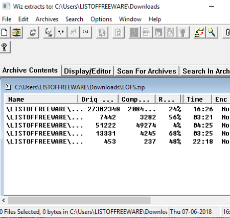This screenshot has width=230, height=218.
Task: Click compressed size value 4245
Action: (x=148, y=133)
